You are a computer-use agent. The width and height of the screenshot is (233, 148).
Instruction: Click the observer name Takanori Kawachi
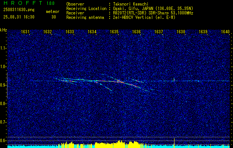point(130,4)
